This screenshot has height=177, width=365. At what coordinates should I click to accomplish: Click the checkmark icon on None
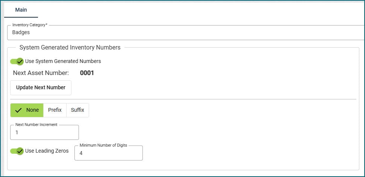tap(18, 110)
